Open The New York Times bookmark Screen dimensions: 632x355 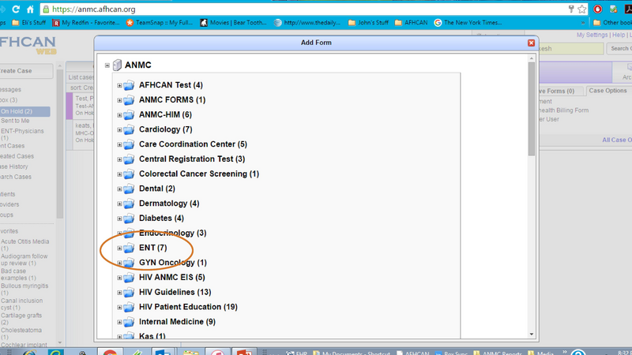[468, 23]
